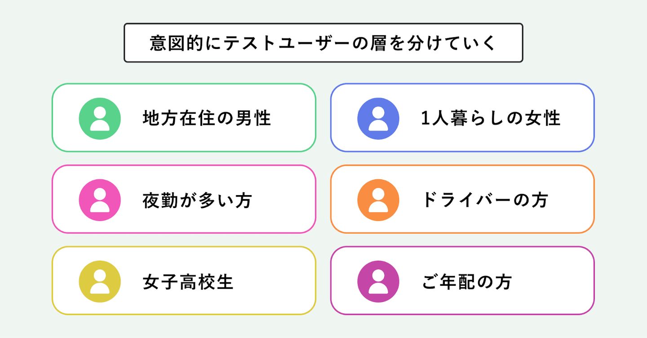The image size is (647, 338).
Task: Click the 女子高校生 label text
Action: click(x=188, y=282)
